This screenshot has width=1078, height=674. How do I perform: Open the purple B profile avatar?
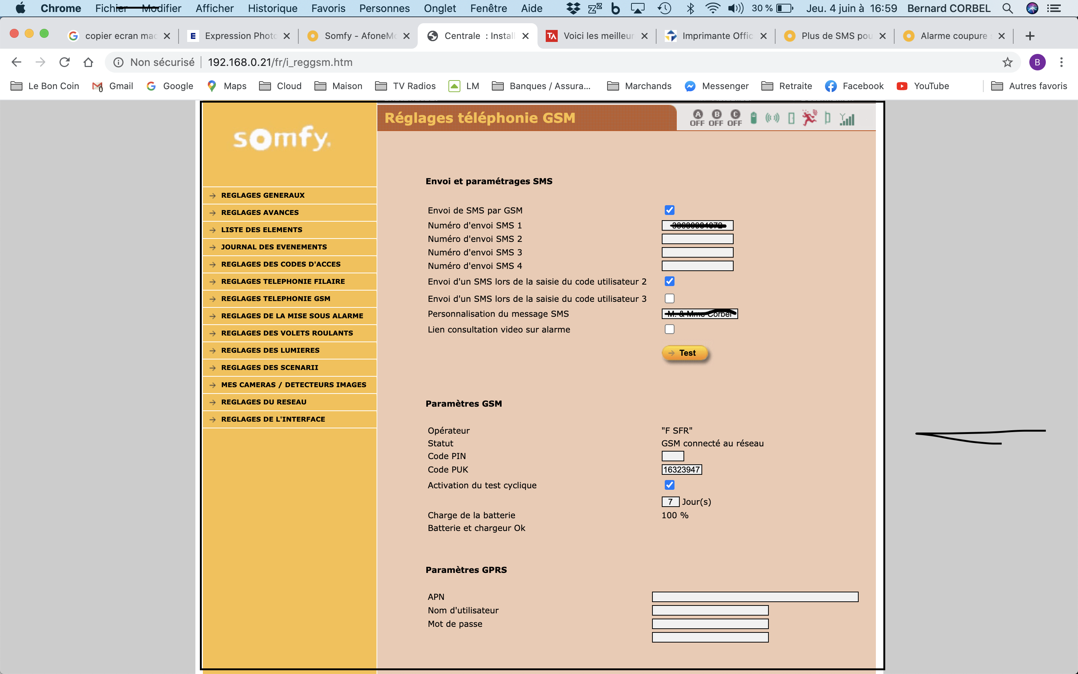click(x=1037, y=63)
